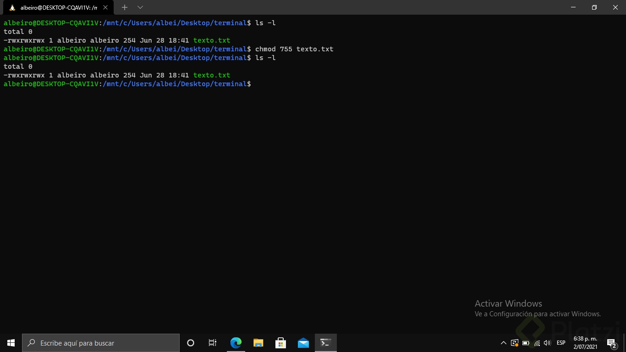Show hidden system tray icons
Viewport: 626px width, 352px height.
coord(504,343)
